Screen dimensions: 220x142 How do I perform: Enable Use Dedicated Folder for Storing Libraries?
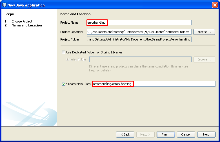pyautogui.click(x=63, y=52)
